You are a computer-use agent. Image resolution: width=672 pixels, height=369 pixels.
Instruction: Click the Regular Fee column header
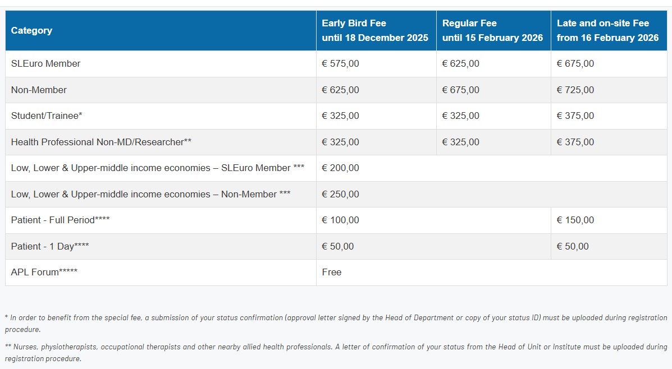[492, 31]
